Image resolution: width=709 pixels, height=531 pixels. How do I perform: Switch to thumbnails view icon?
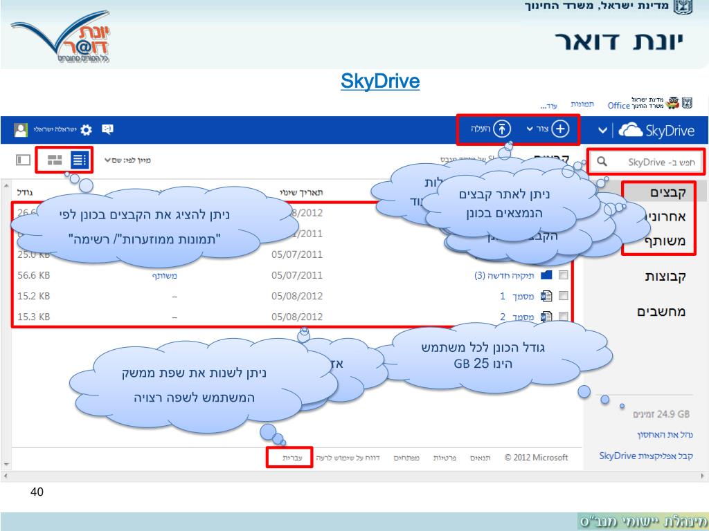[55, 160]
